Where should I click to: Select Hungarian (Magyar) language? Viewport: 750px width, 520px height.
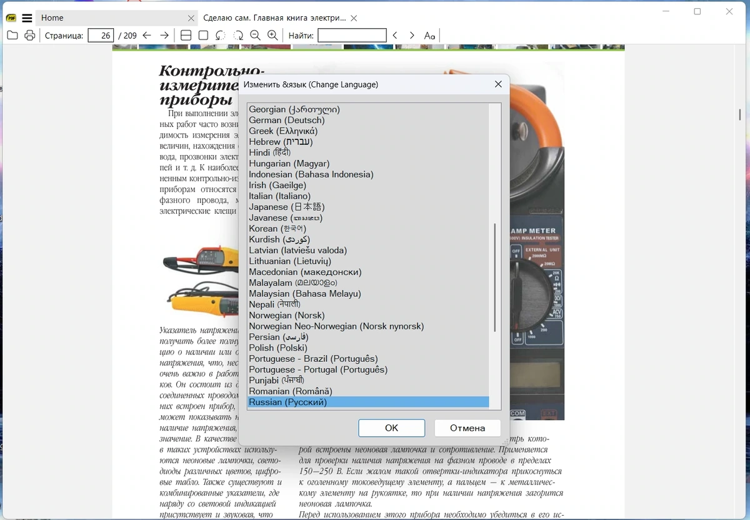pyautogui.click(x=368, y=164)
